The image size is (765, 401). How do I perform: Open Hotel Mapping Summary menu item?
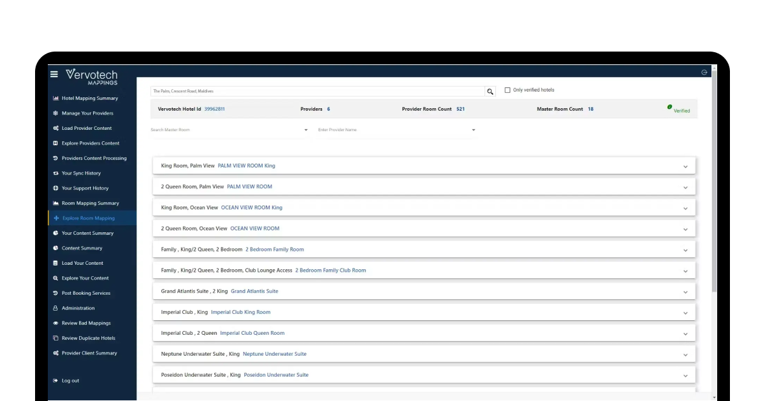(x=92, y=98)
